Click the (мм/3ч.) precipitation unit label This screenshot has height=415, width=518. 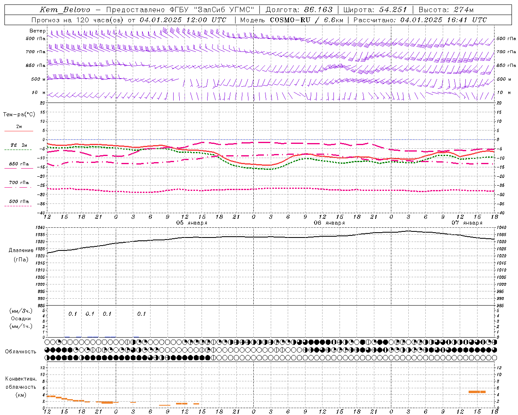tap(21, 311)
